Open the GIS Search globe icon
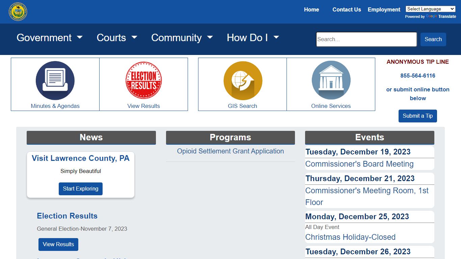Viewport: 461px width, 259px height. 243,81
